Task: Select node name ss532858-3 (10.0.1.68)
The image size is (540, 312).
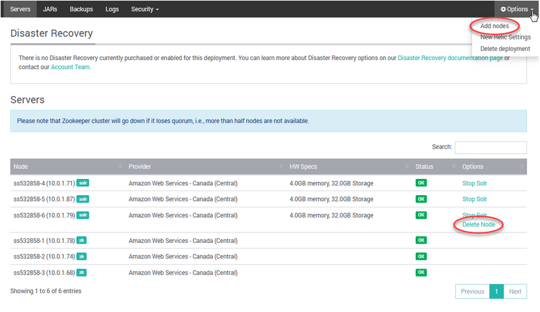Action: point(44,273)
